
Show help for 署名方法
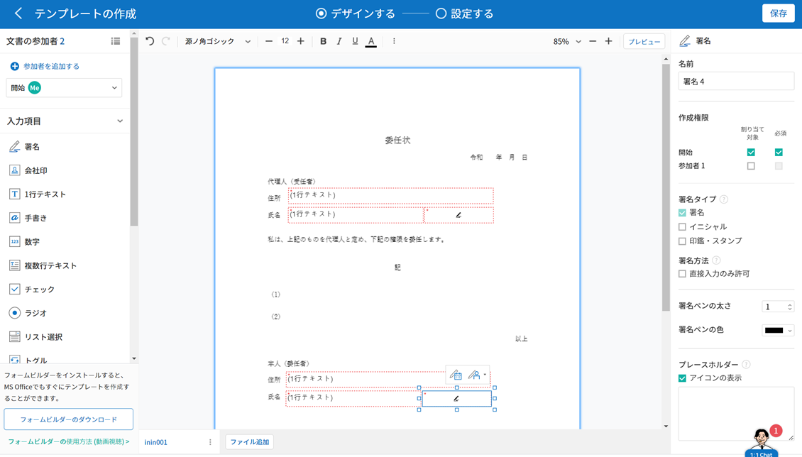click(x=716, y=260)
